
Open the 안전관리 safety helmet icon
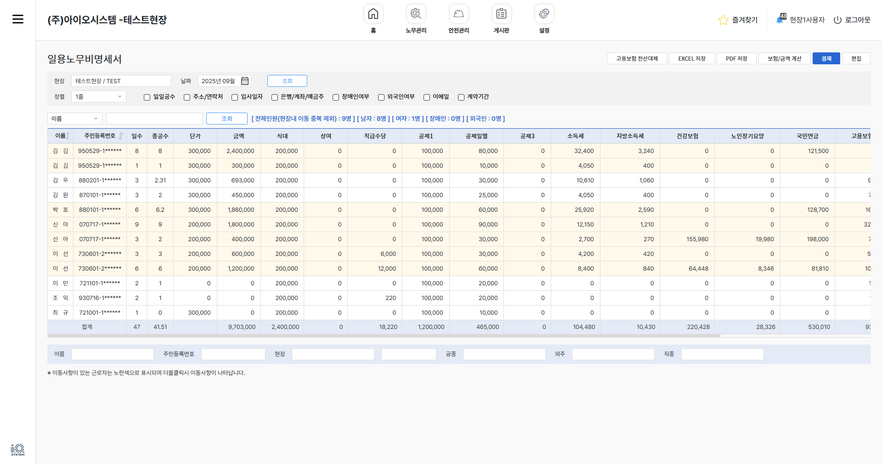[458, 14]
